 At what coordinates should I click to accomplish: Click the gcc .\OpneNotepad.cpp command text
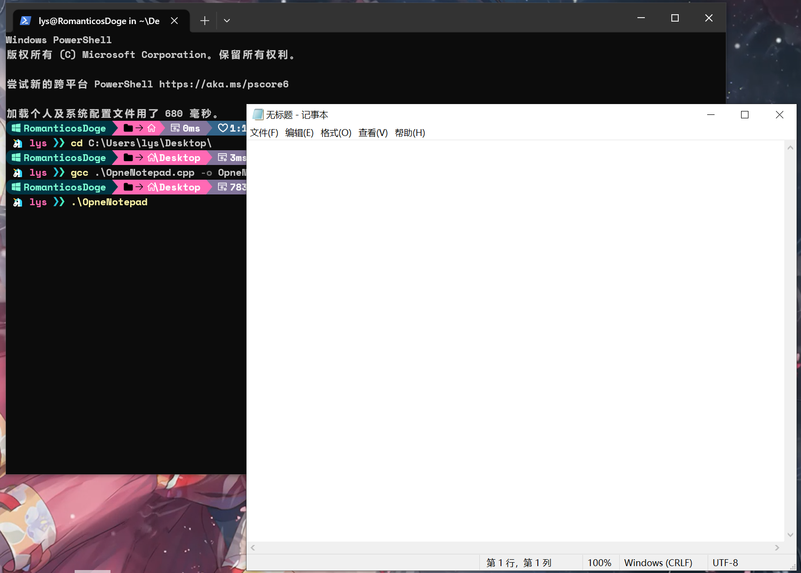[133, 172]
